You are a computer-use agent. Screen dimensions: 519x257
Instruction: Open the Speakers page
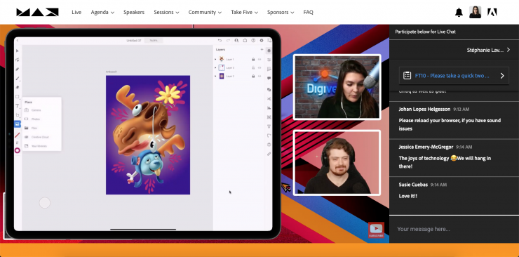tap(134, 12)
